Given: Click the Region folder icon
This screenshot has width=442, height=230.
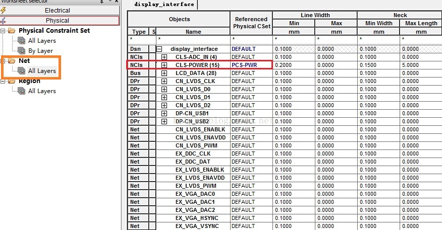Looking at the screenshot, I should coord(12,81).
